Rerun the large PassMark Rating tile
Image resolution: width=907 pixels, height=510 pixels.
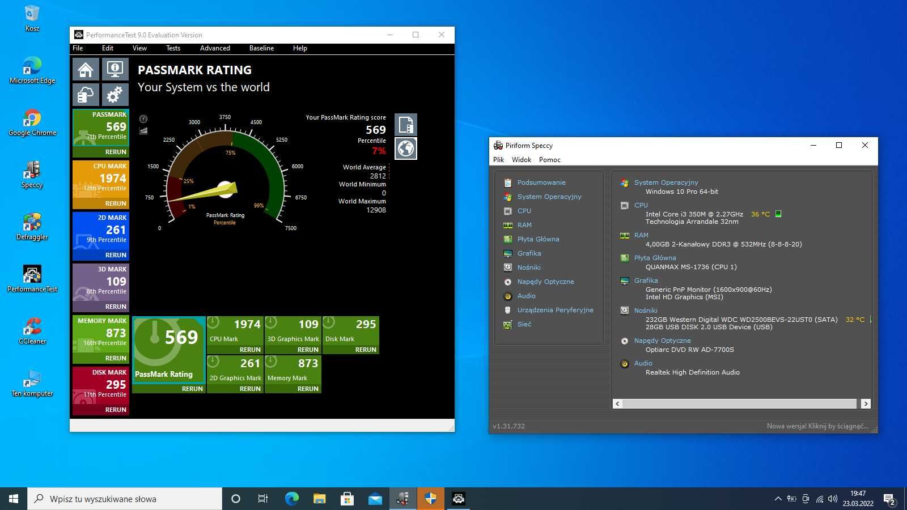click(x=192, y=389)
